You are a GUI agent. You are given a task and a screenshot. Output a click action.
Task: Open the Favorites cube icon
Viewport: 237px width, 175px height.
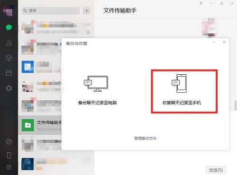coord(9,58)
